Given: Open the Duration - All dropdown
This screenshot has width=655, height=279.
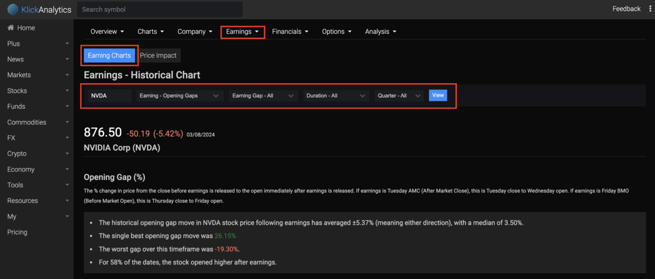Looking at the screenshot, I should coord(336,96).
